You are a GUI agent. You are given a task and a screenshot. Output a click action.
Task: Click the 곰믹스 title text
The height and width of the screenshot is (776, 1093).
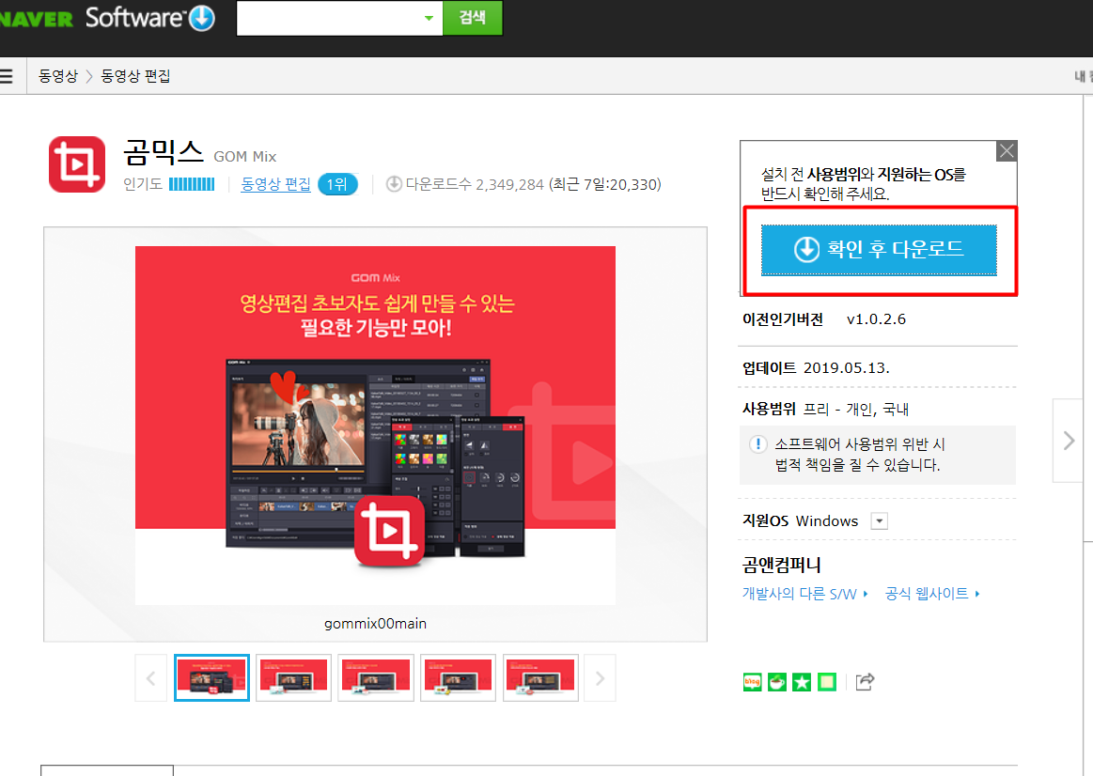click(164, 152)
